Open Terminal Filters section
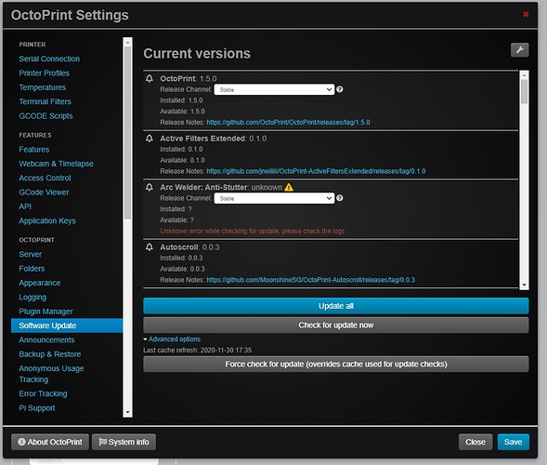This screenshot has height=465, width=547. click(x=45, y=101)
